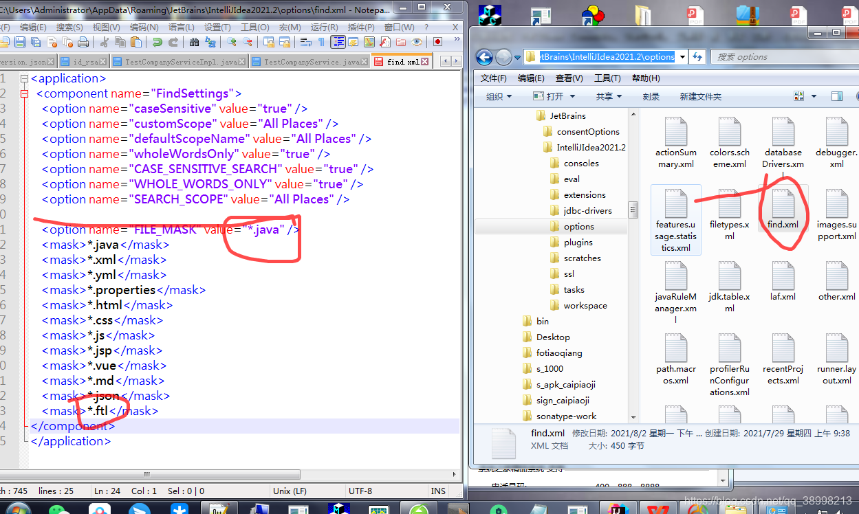Click the 新建文件夹 button

point(701,96)
